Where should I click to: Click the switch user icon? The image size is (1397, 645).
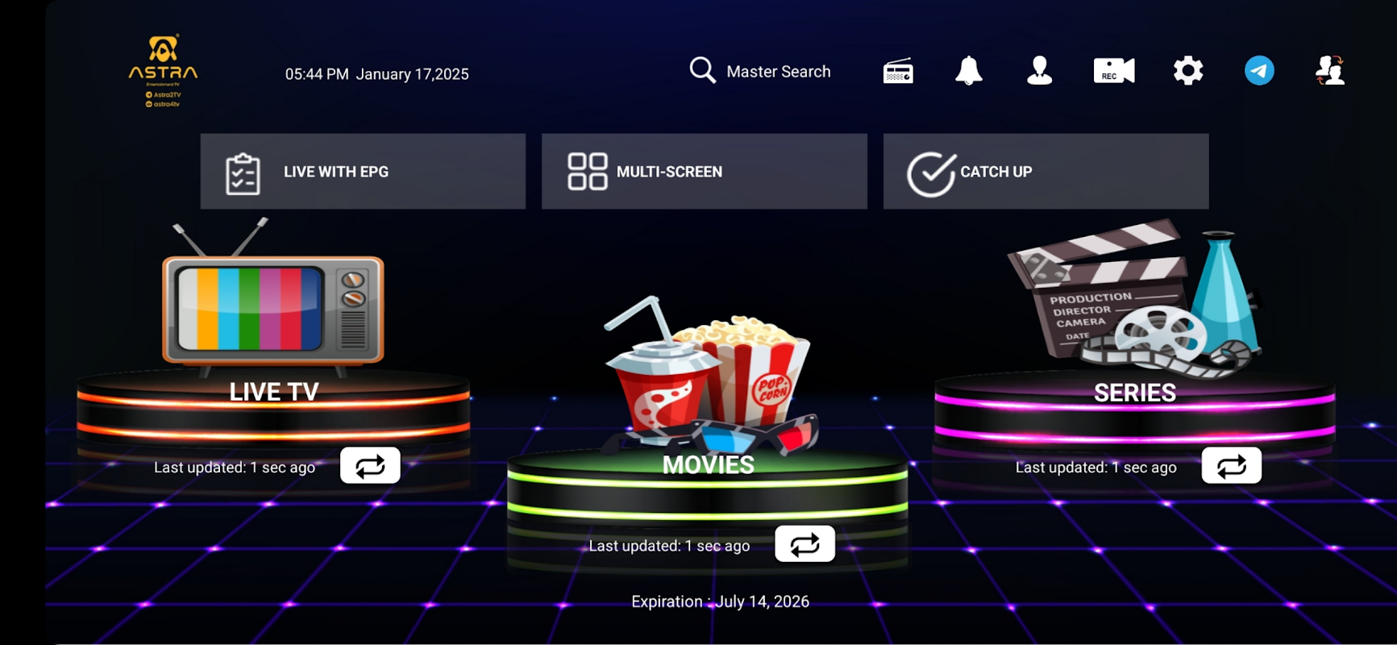click(x=1330, y=71)
